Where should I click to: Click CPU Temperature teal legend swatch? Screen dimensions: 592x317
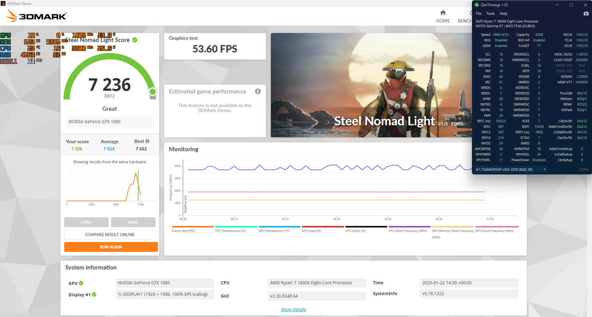(236, 227)
